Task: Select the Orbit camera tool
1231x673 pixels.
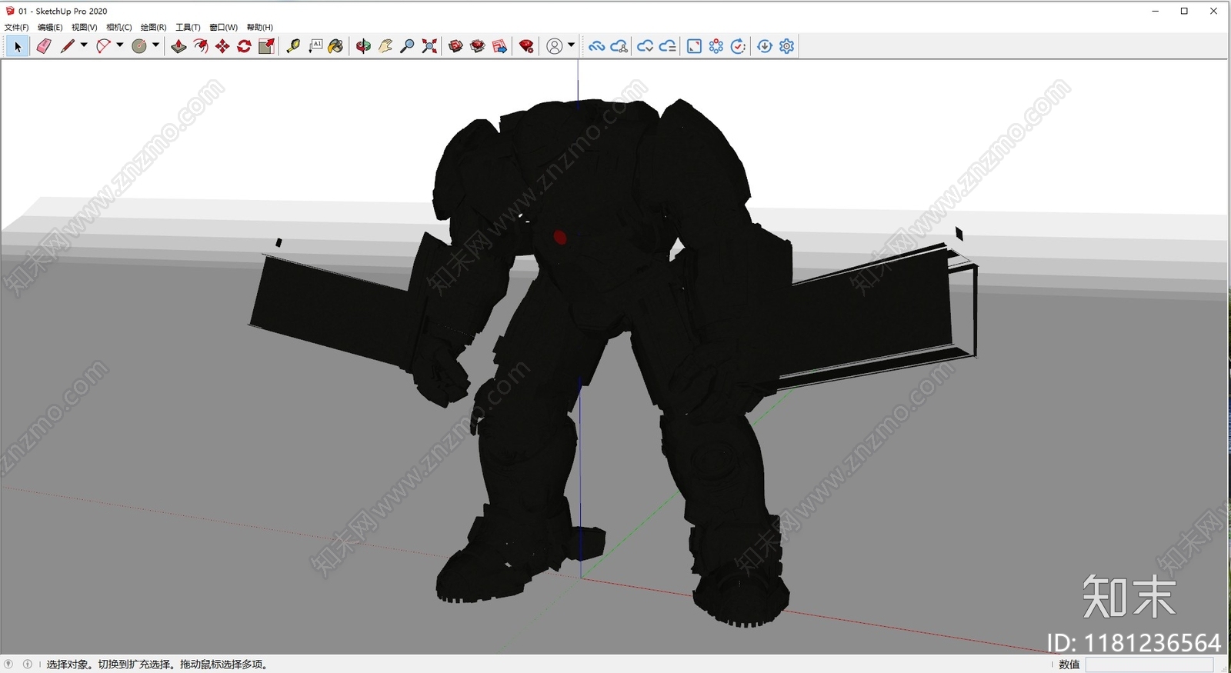Action: point(363,46)
